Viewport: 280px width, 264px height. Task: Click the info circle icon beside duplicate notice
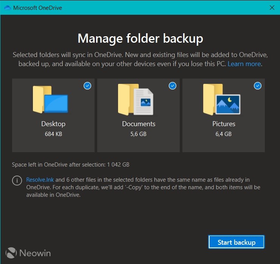pos(17,181)
